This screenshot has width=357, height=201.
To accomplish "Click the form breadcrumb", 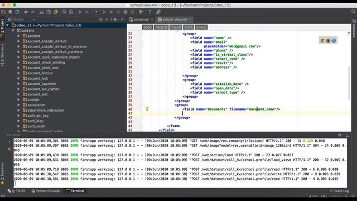I will [x=189, y=27].
